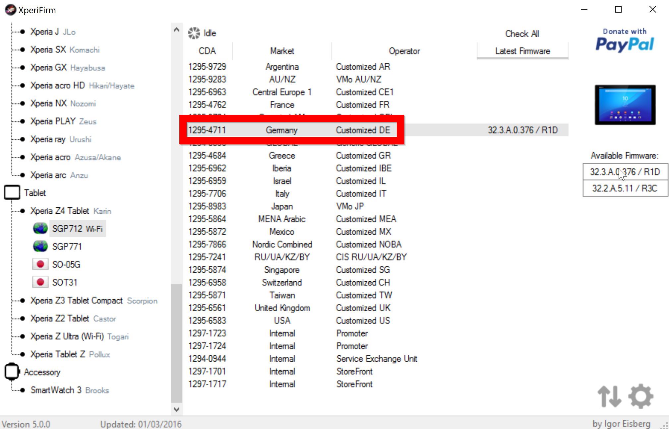The width and height of the screenshot is (669, 429).
Task: Select the Service Exchange Unit row
Action: click(x=377, y=359)
